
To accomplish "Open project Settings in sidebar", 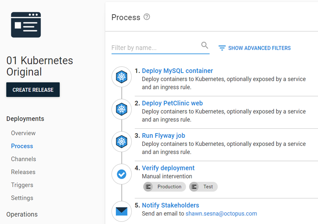I will click(22, 198).
